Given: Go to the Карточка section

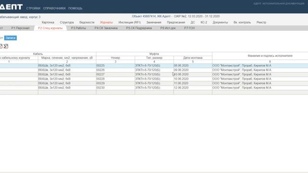Looking at the screenshot, I should click(x=48, y=23).
